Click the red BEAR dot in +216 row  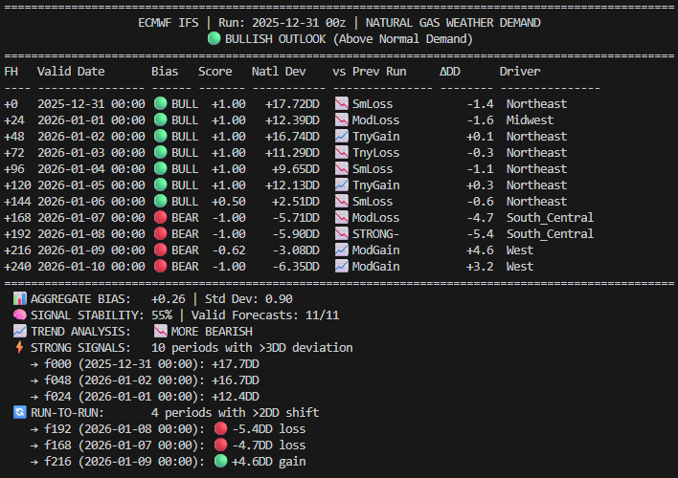[161, 250]
